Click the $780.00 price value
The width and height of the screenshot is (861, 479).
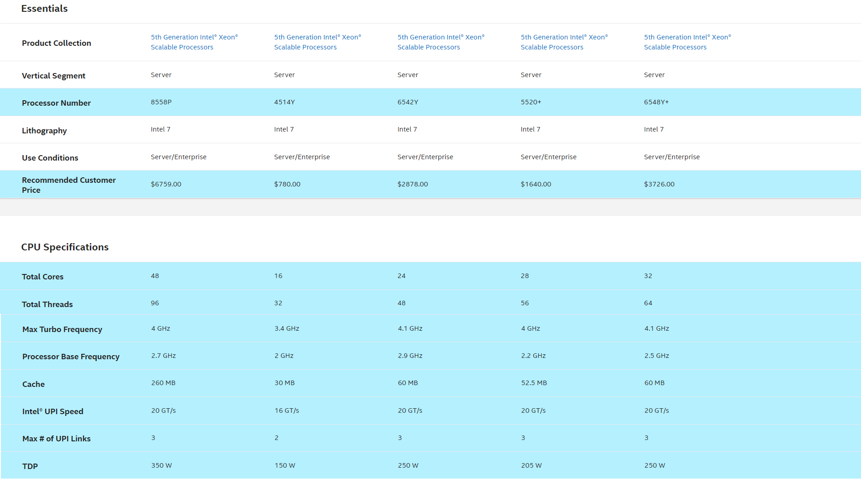click(x=287, y=184)
